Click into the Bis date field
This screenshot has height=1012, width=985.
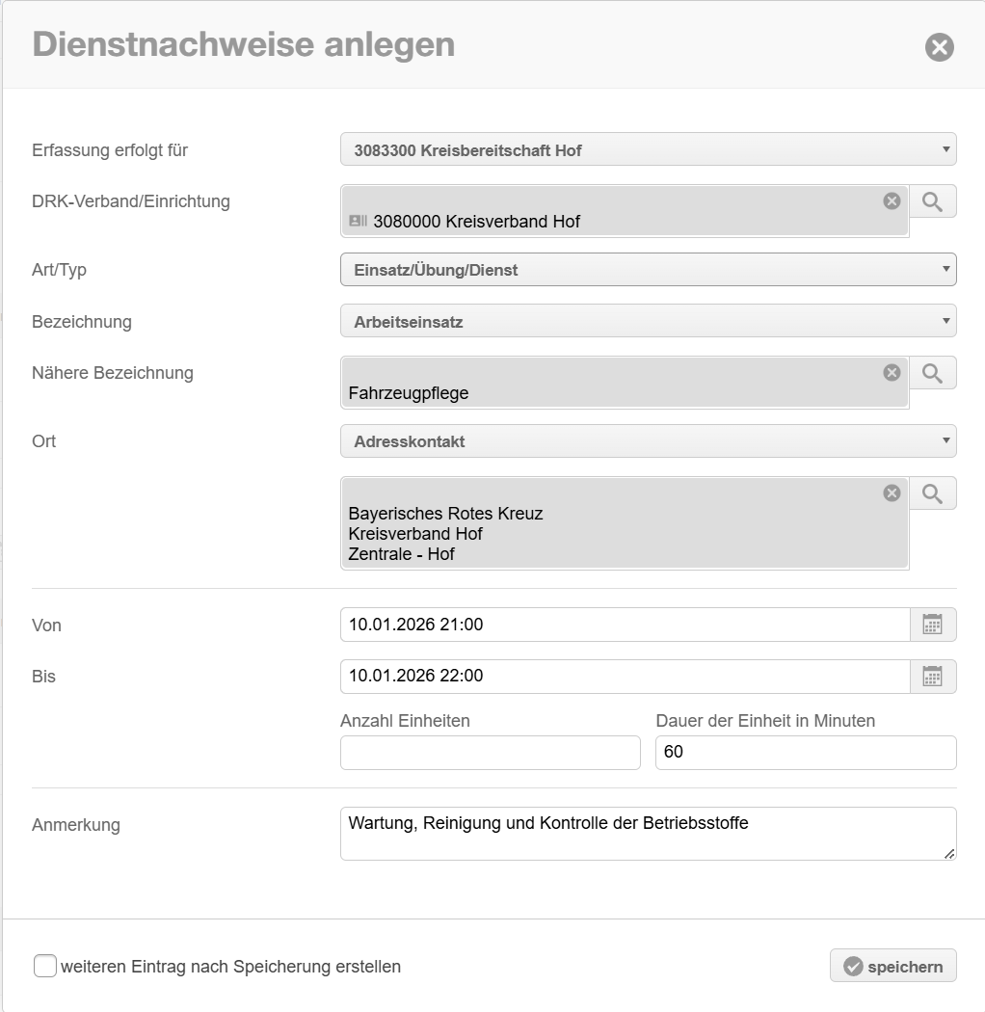tap(625, 677)
